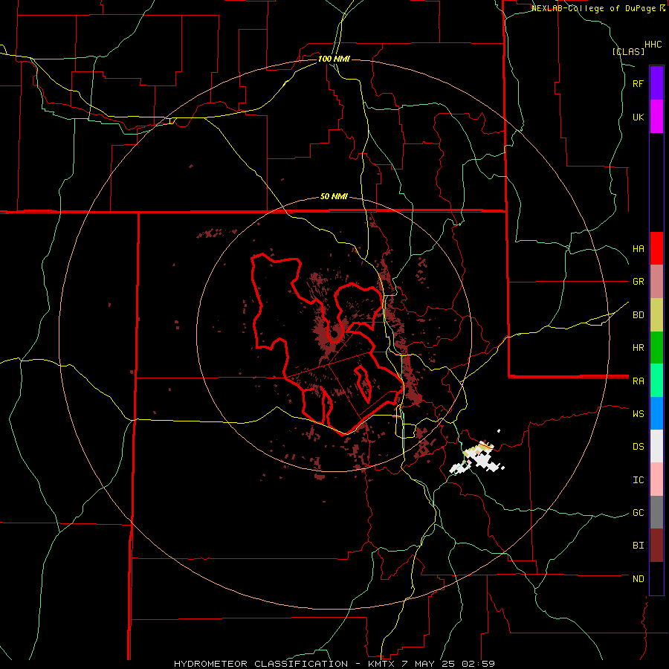Click the HR legend label
669x669 pixels.
639,348
